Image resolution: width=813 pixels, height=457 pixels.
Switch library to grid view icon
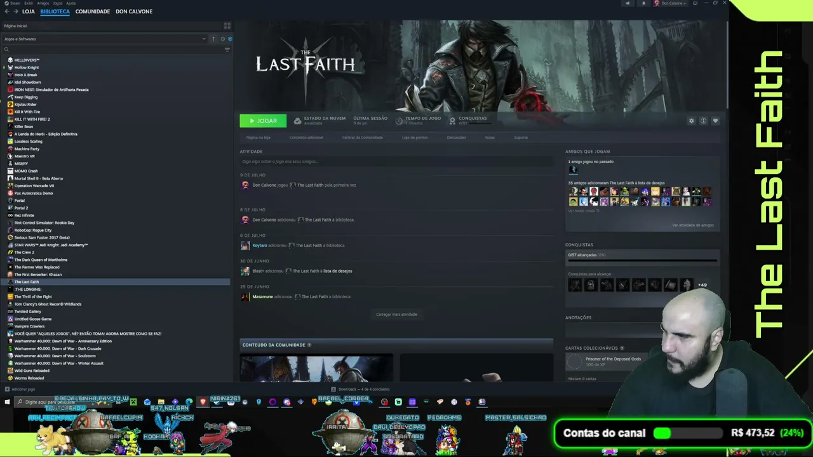(x=227, y=26)
